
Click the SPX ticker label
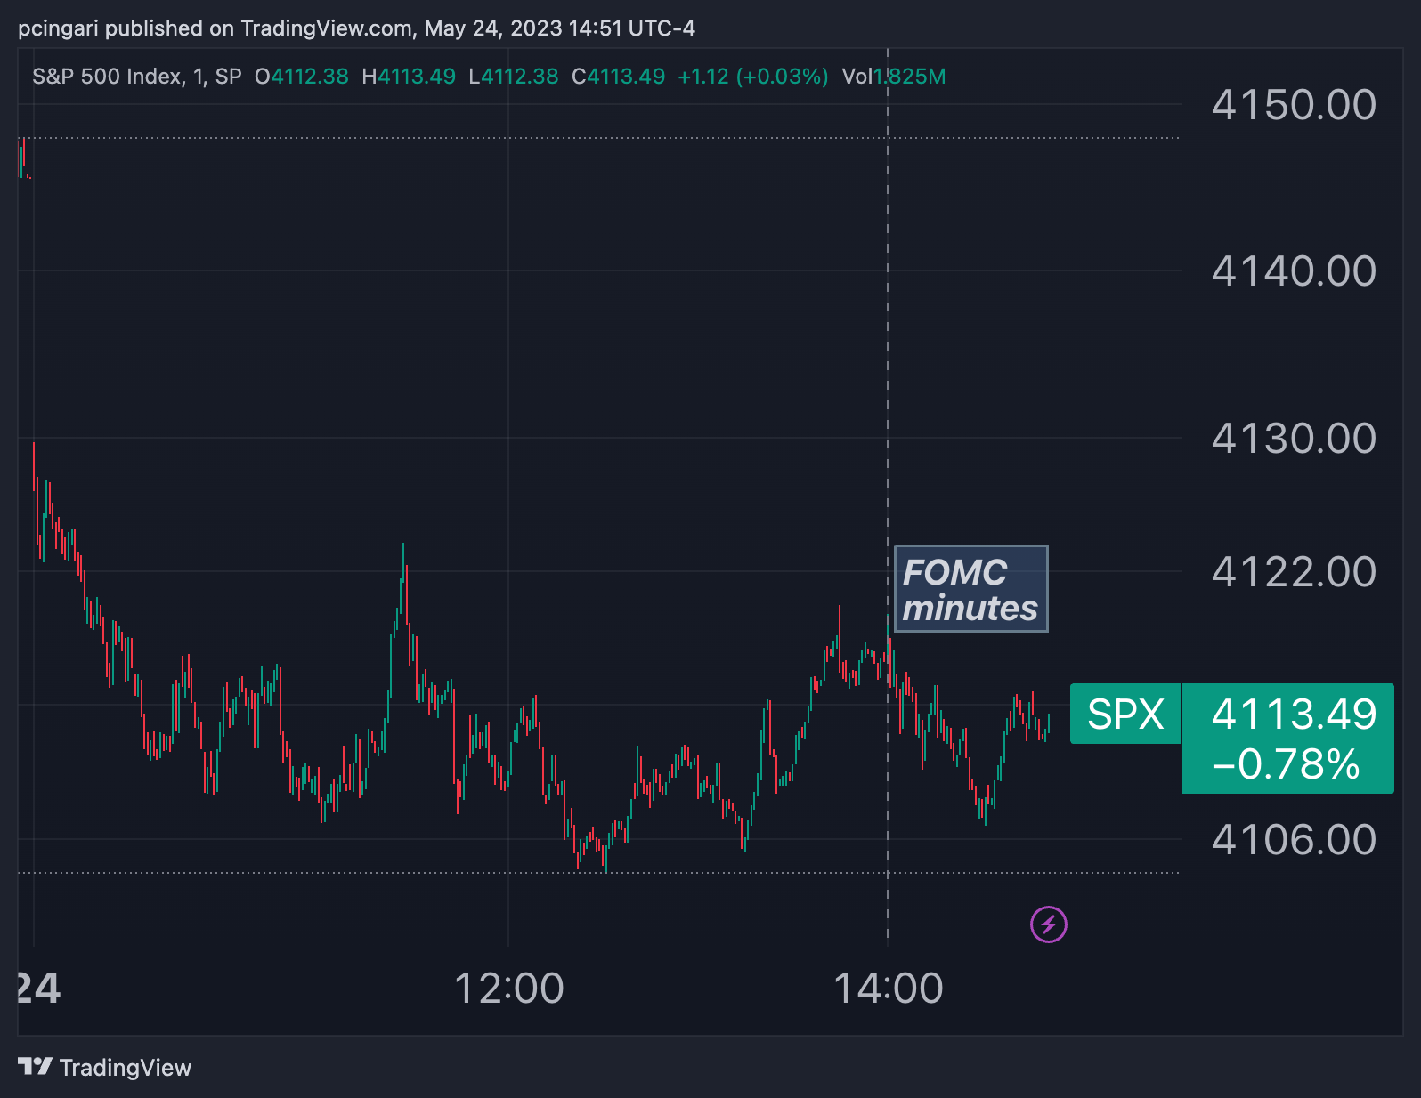click(1125, 714)
